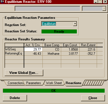Image resolution: width=108 pixels, height=104 pixels.
Task: Switch to the Connections tab
Action: tap(16, 83)
